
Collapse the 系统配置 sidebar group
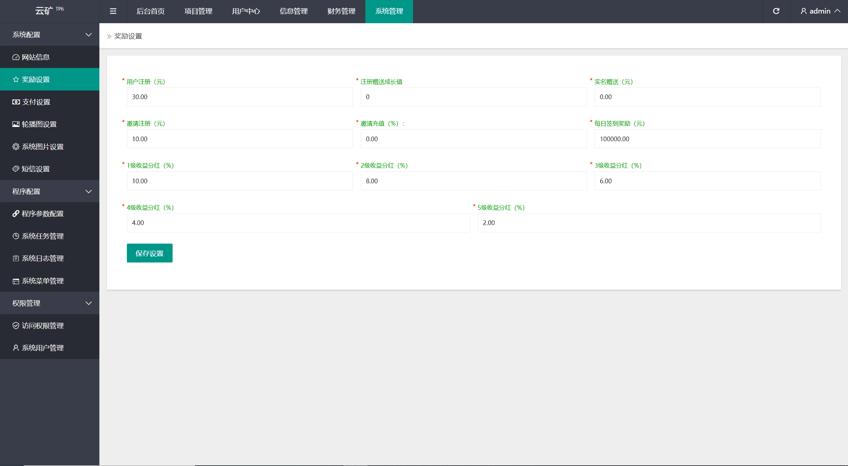[50, 34]
